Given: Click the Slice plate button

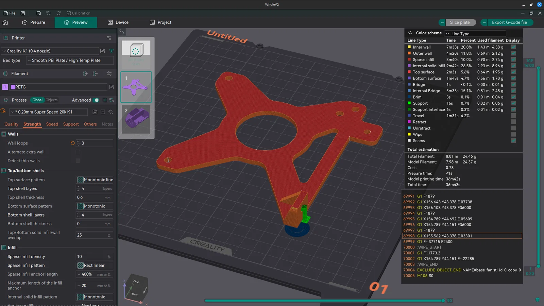Looking at the screenshot, I should coord(460,22).
